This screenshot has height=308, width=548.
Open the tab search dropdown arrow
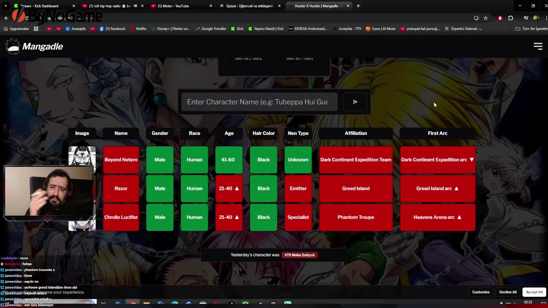(x=6, y=6)
